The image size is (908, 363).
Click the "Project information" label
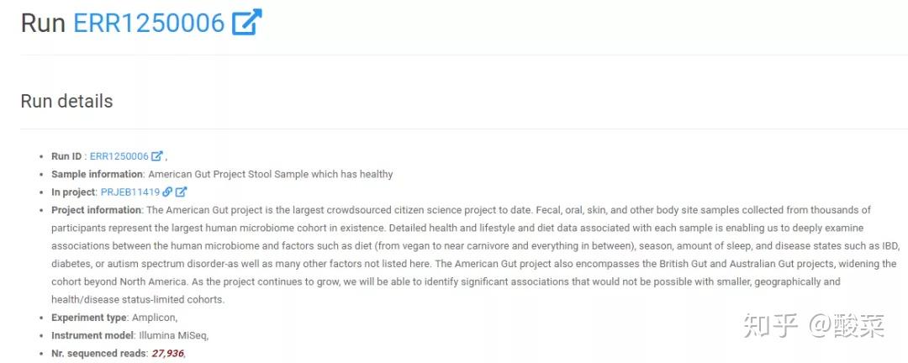pyautogui.click(x=96, y=210)
